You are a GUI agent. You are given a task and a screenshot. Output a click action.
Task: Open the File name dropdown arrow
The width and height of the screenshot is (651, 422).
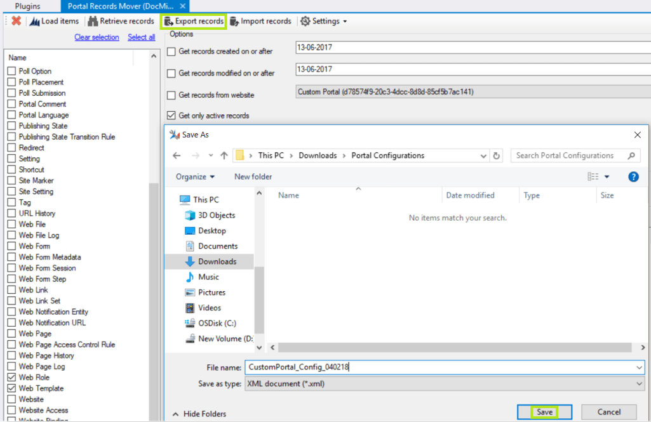638,367
